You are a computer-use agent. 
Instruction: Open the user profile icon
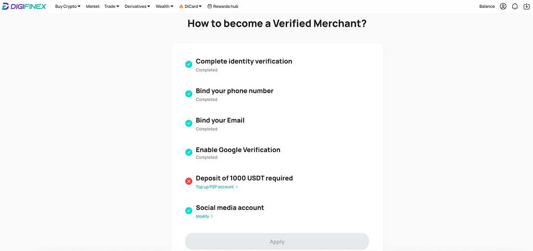coord(503,6)
